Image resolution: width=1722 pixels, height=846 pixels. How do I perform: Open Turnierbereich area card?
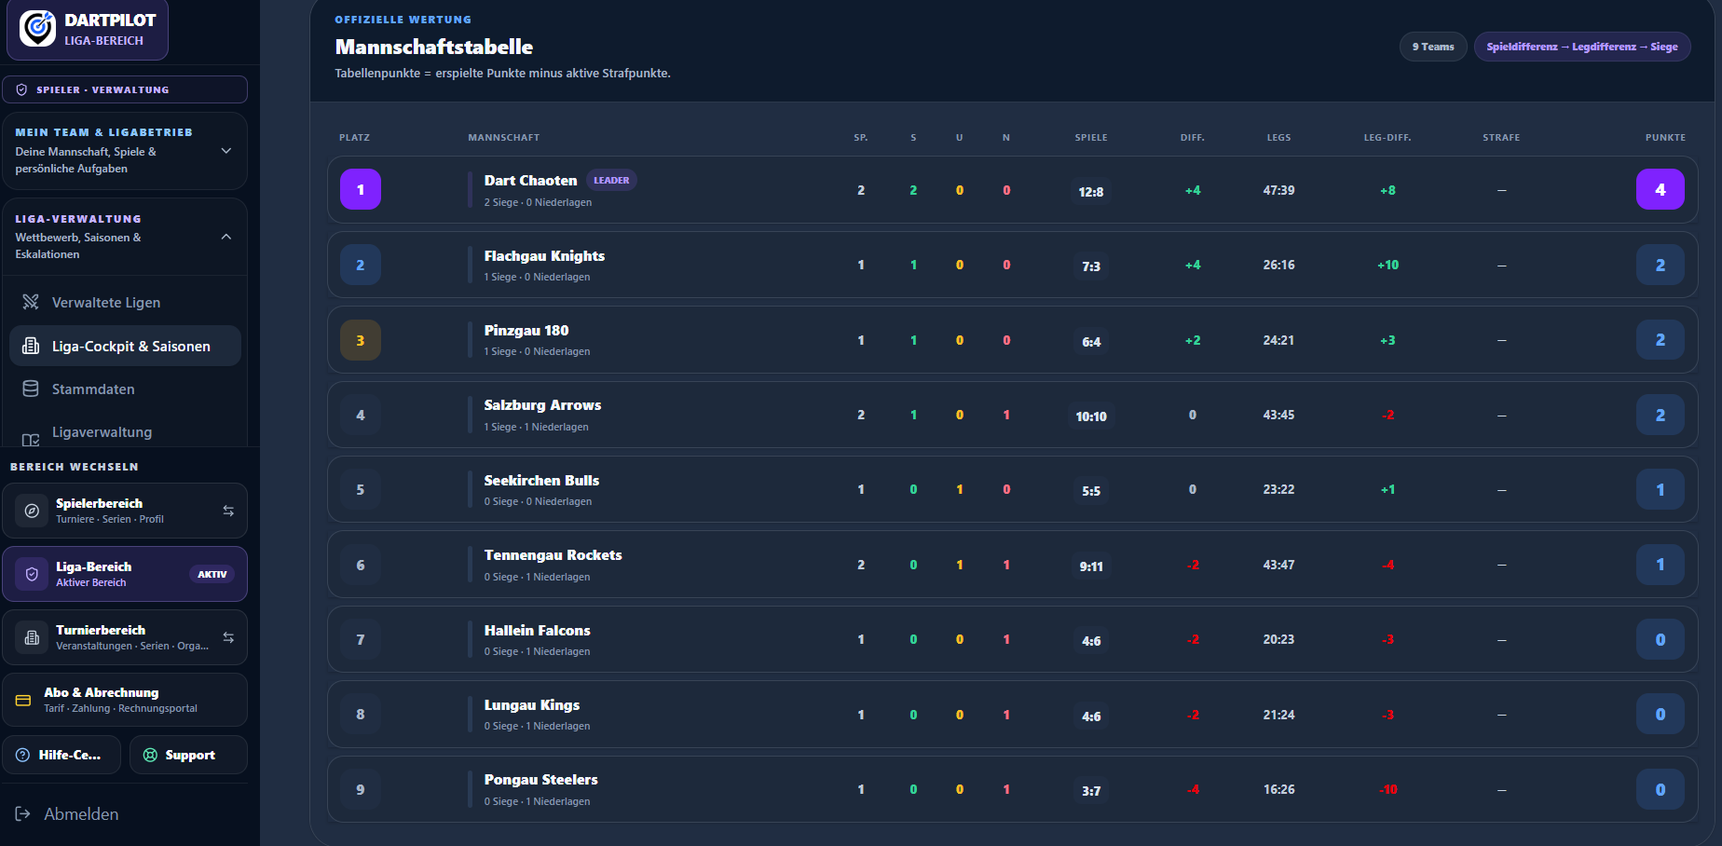tap(125, 637)
